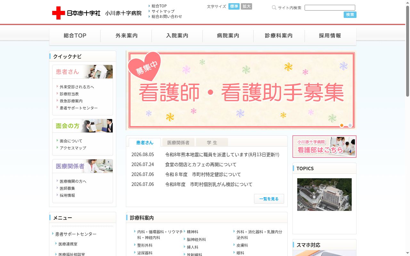This screenshot has width=410, height=256.
Task: Open the 入院案内 navigation menu
Action: (x=177, y=36)
